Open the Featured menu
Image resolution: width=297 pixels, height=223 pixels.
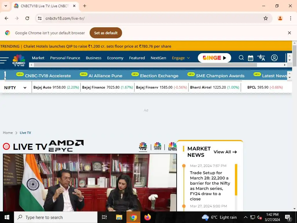pyautogui.click(x=137, y=58)
